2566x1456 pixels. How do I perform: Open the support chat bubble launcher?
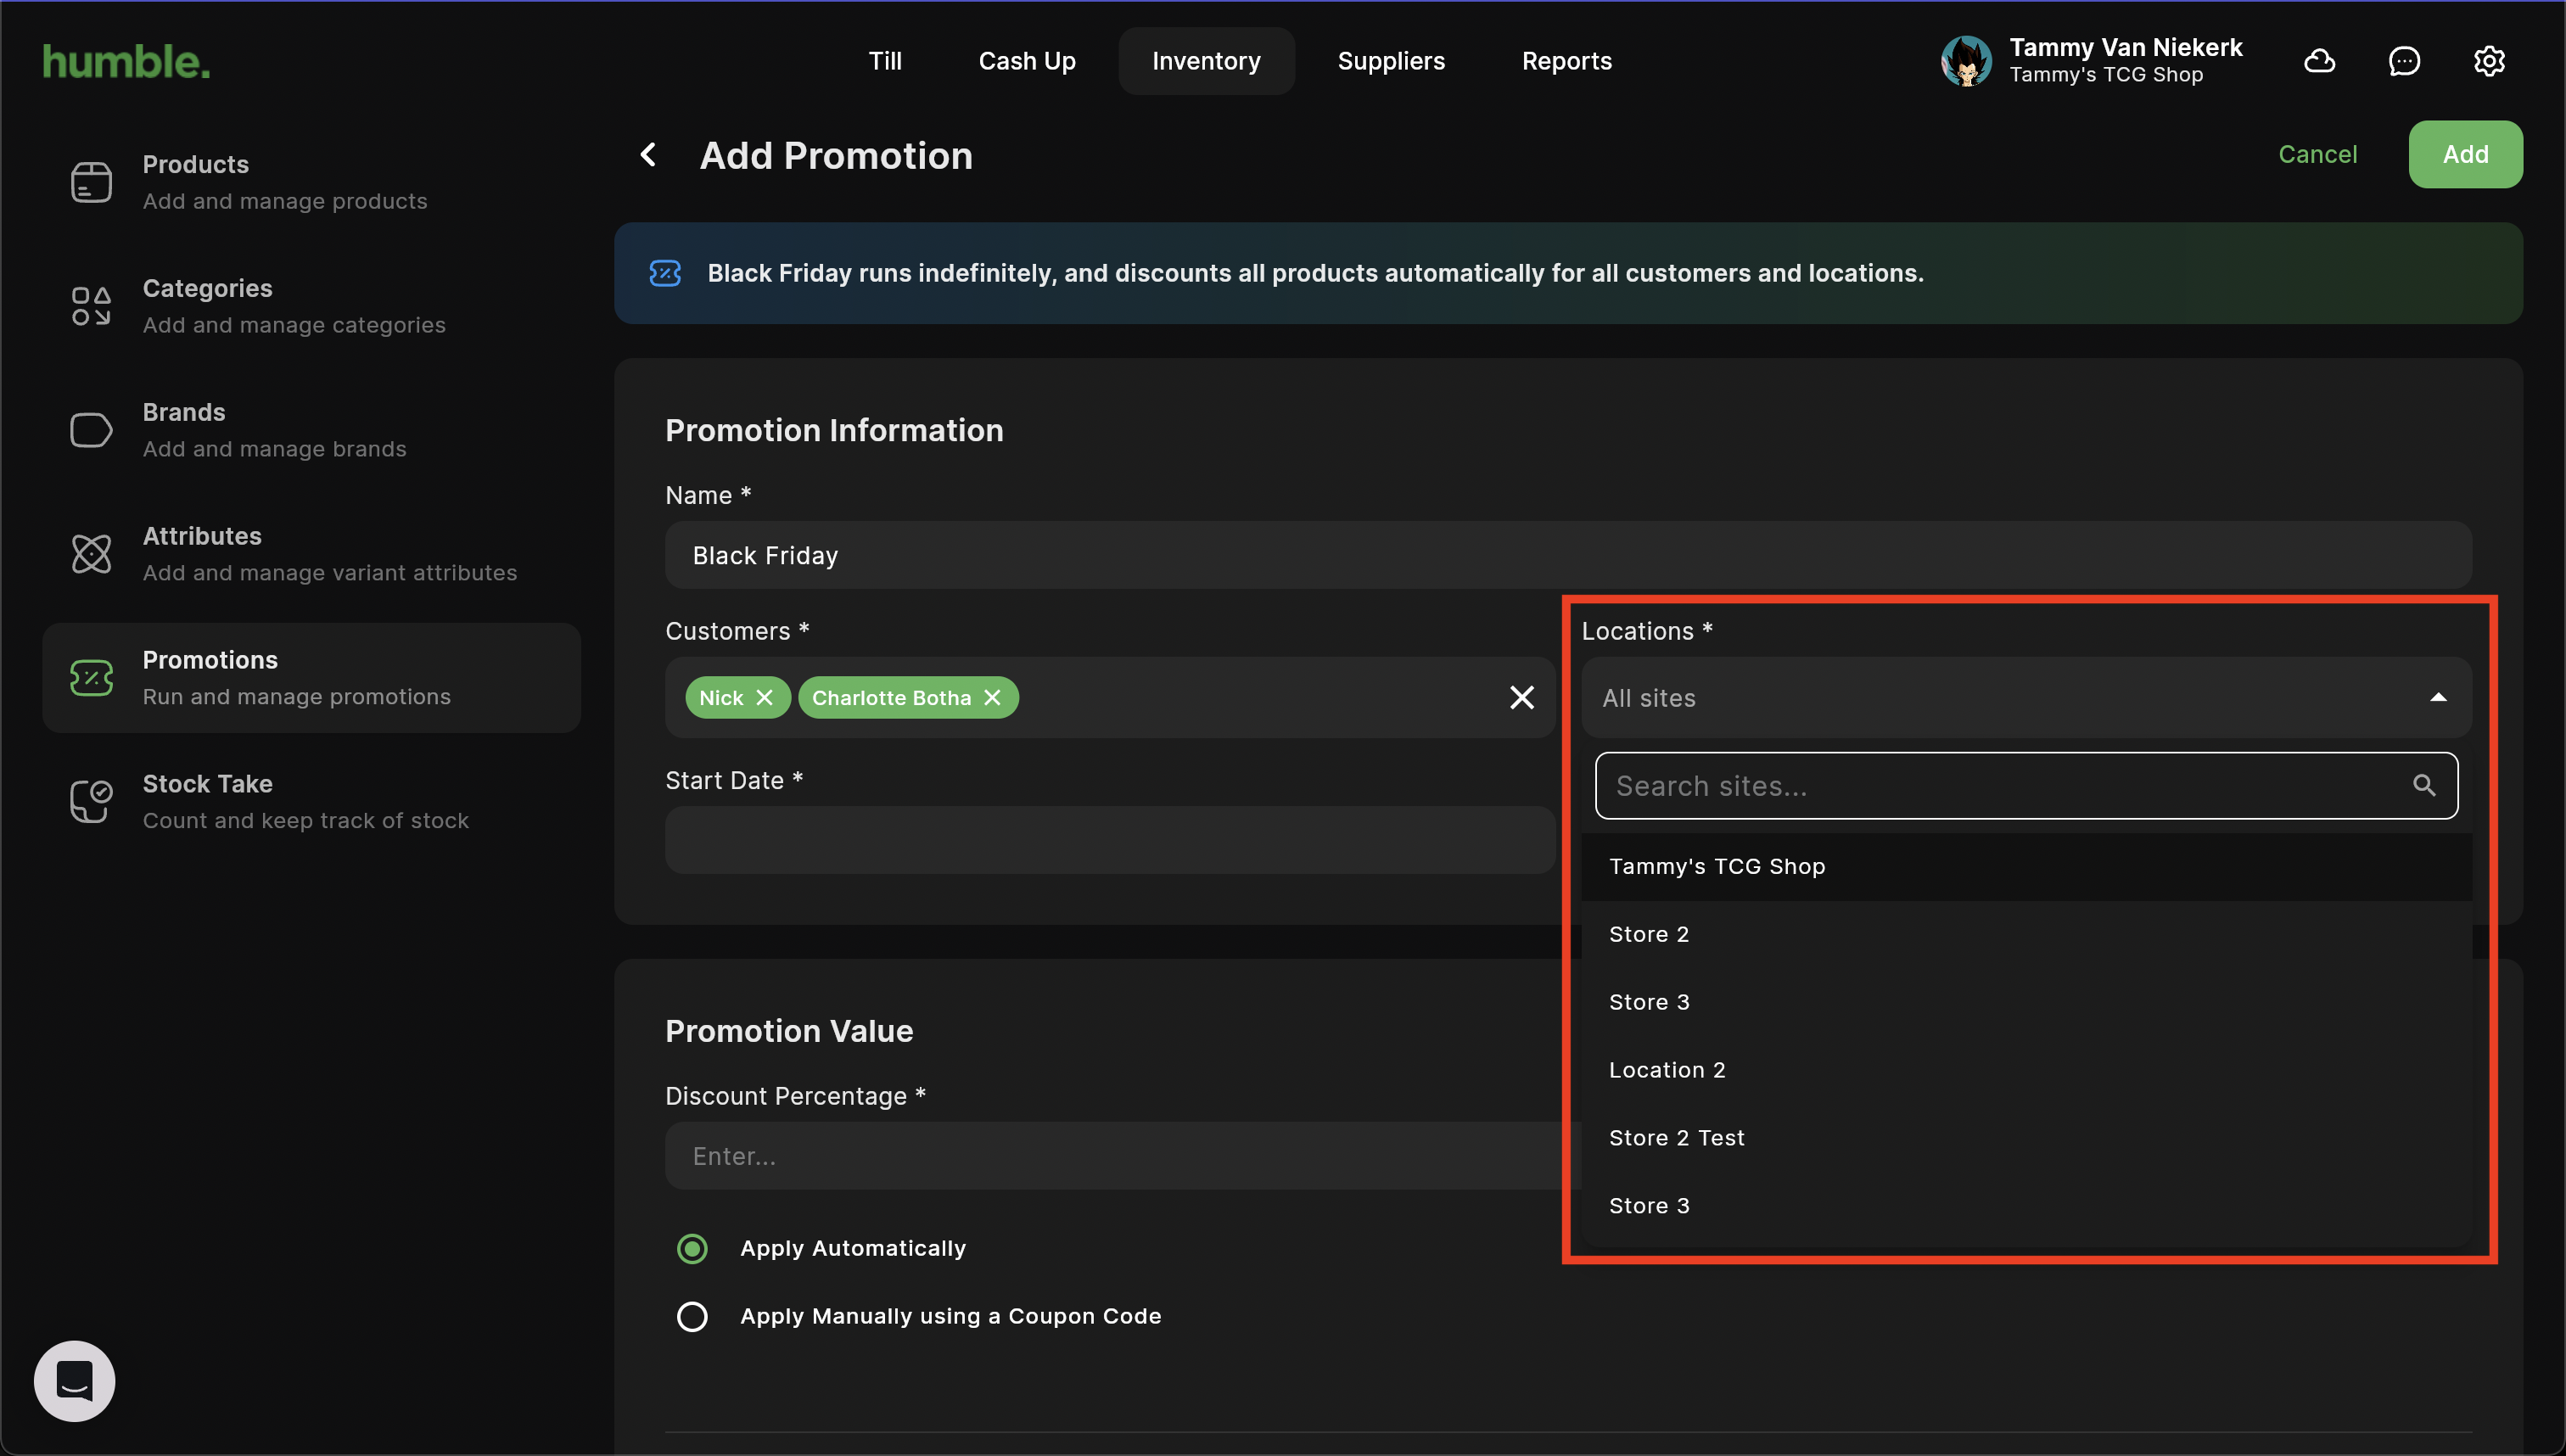coord(75,1381)
